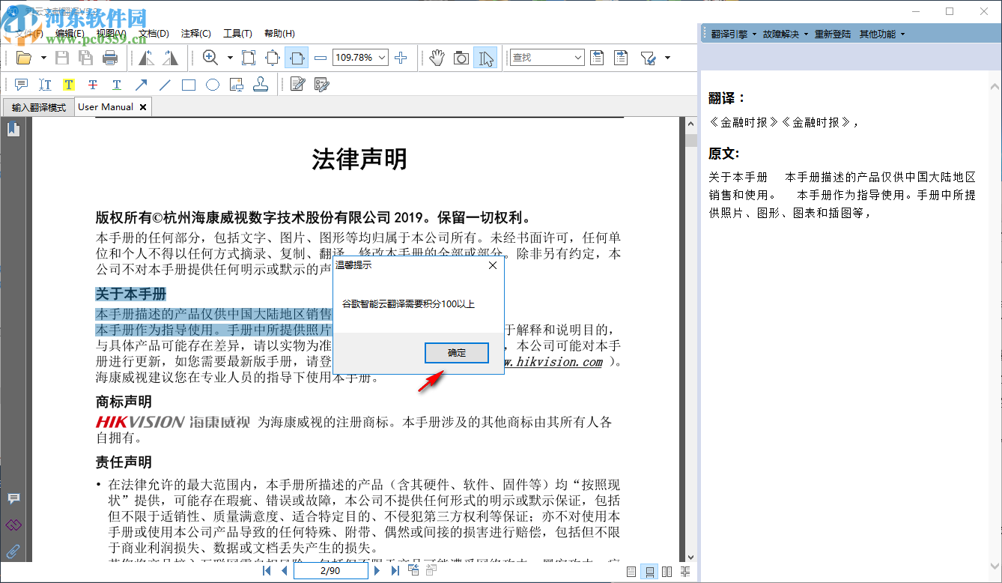
Task: Go to the next page
Action: (x=377, y=571)
